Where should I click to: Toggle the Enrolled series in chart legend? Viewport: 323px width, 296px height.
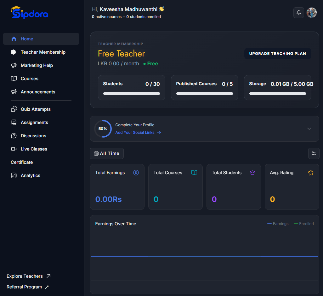pyautogui.click(x=303, y=224)
